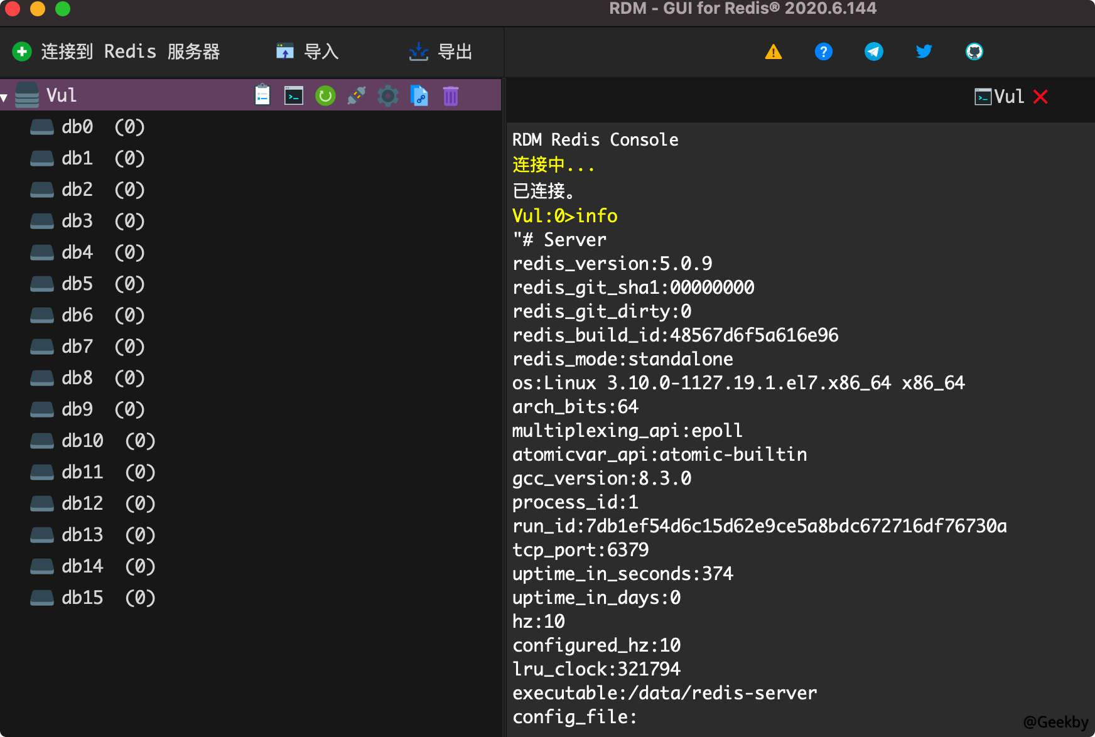Disconnect the Vul server
Screen dimensions: 1095x737
click(x=356, y=95)
